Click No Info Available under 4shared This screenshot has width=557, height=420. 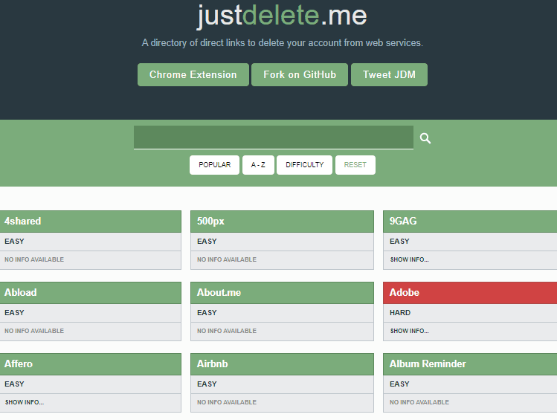pos(34,259)
